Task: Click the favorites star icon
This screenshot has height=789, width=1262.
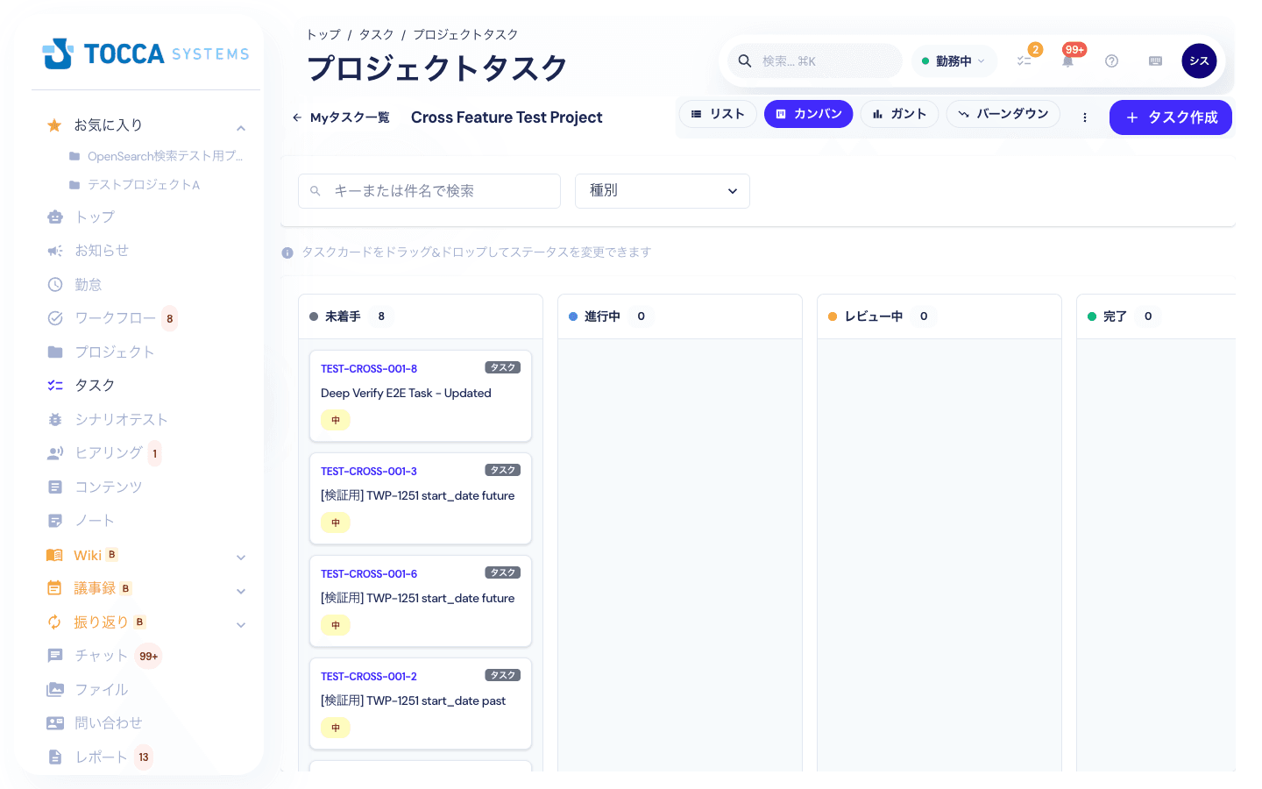Action: click(54, 125)
